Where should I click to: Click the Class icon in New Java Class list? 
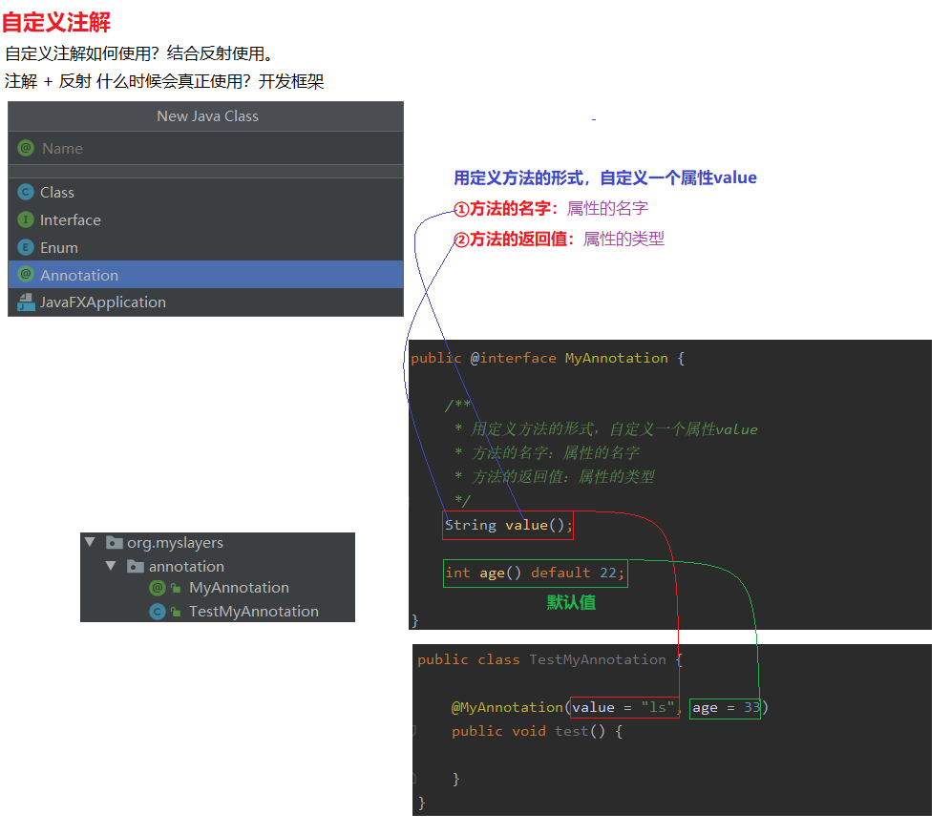[26, 192]
